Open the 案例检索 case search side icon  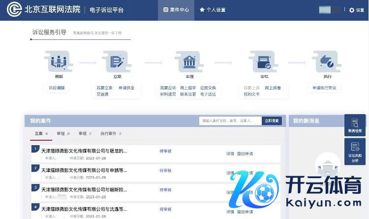point(355,125)
